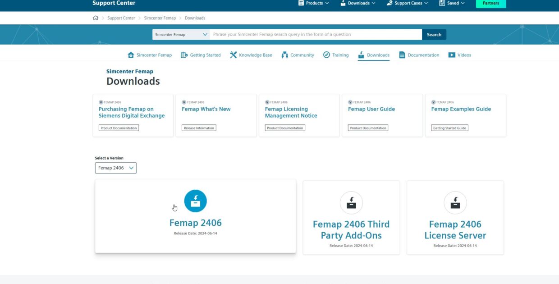Click the Downloads icon in top bar
The height and width of the screenshot is (284, 559).
pos(344,3)
